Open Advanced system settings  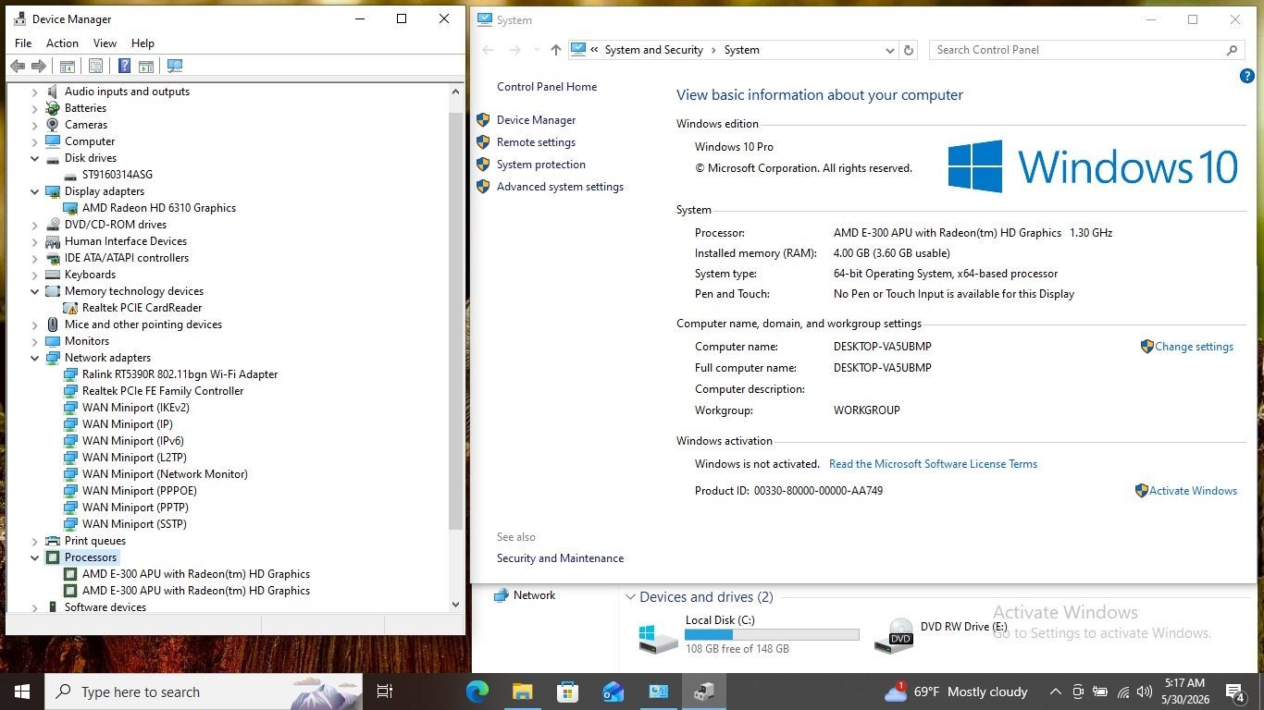pos(560,187)
